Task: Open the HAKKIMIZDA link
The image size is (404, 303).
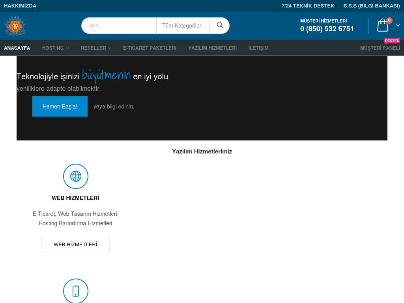Action: pyautogui.click(x=20, y=6)
